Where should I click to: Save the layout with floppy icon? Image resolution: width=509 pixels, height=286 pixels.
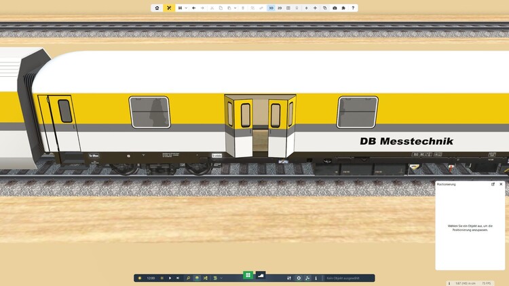tap(180, 7)
